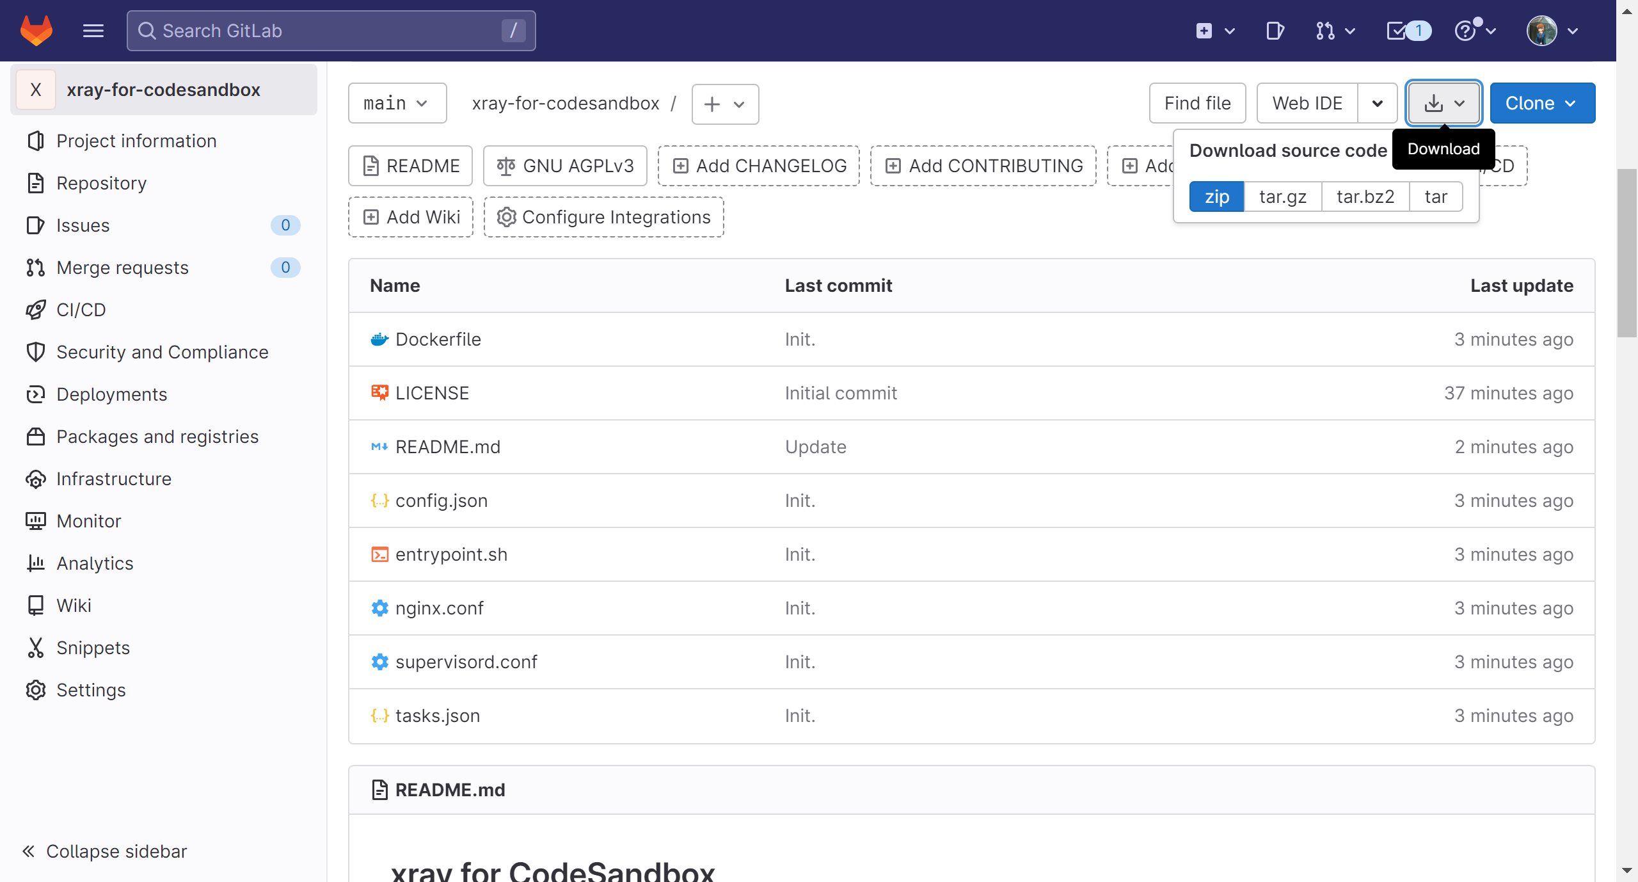Click the Docker icon beside Dockerfile

379,339
